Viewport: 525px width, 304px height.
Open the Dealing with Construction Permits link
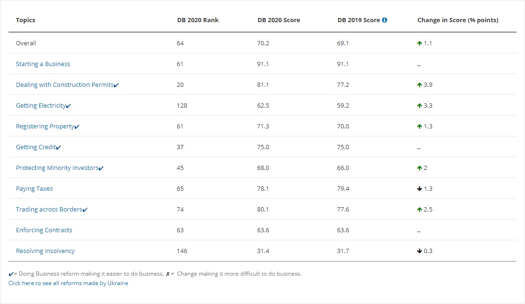pos(64,85)
